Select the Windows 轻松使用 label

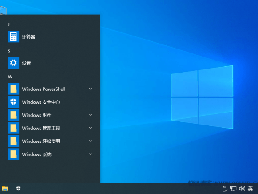(x=41, y=141)
